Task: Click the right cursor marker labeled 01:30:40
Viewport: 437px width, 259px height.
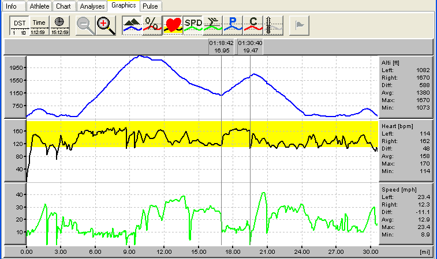Action: point(250,47)
